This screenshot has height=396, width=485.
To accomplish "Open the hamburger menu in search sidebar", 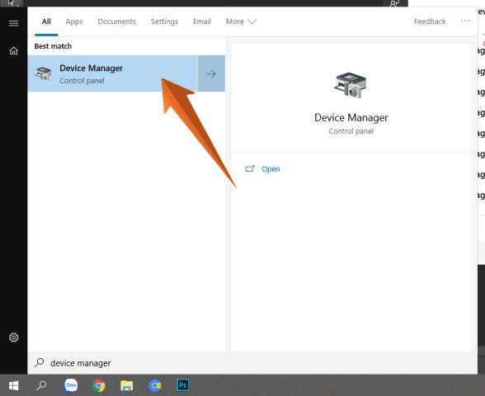I will pyautogui.click(x=13, y=23).
